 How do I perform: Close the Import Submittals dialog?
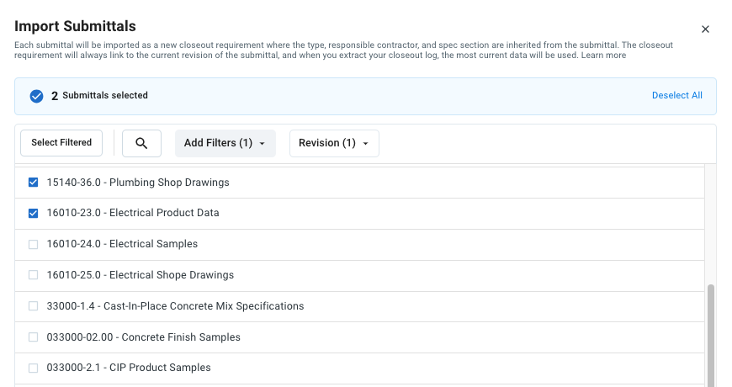(705, 29)
